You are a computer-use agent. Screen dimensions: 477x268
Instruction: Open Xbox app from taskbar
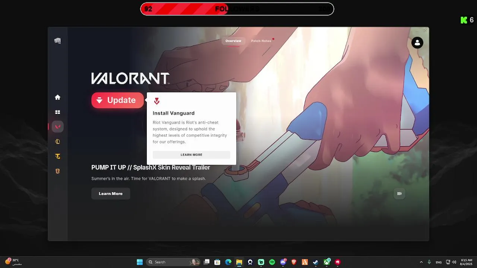click(327, 262)
